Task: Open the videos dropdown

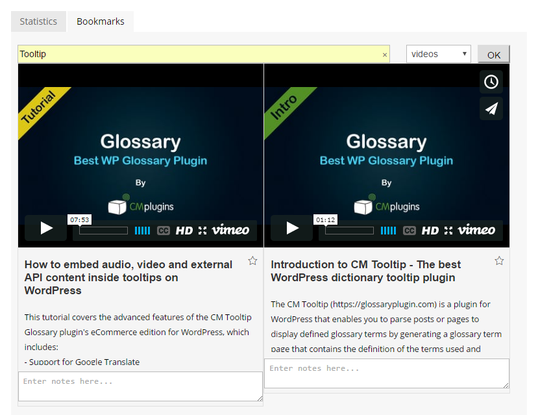Action: click(439, 54)
